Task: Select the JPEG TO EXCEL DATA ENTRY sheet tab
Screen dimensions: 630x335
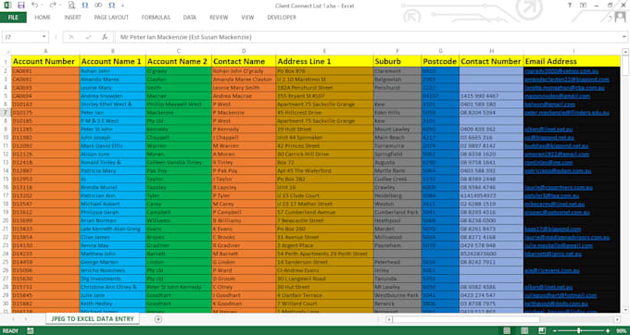Action: pos(93,319)
